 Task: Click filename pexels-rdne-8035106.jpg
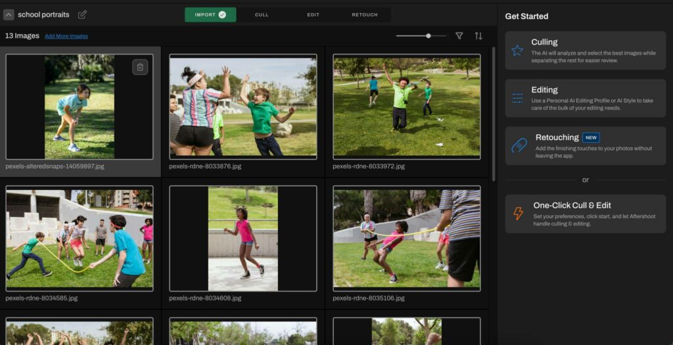point(369,298)
